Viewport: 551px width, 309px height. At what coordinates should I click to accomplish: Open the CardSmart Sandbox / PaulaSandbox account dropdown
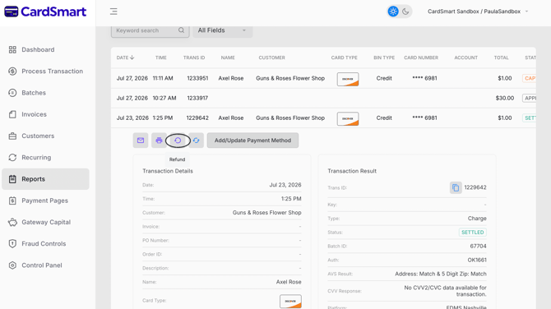click(x=478, y=12)
